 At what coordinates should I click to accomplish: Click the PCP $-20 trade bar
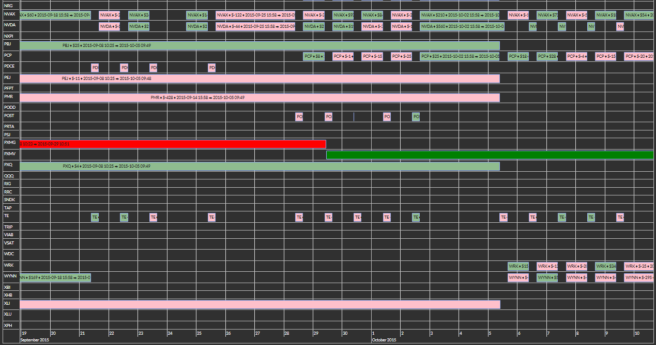pos(639,56)
